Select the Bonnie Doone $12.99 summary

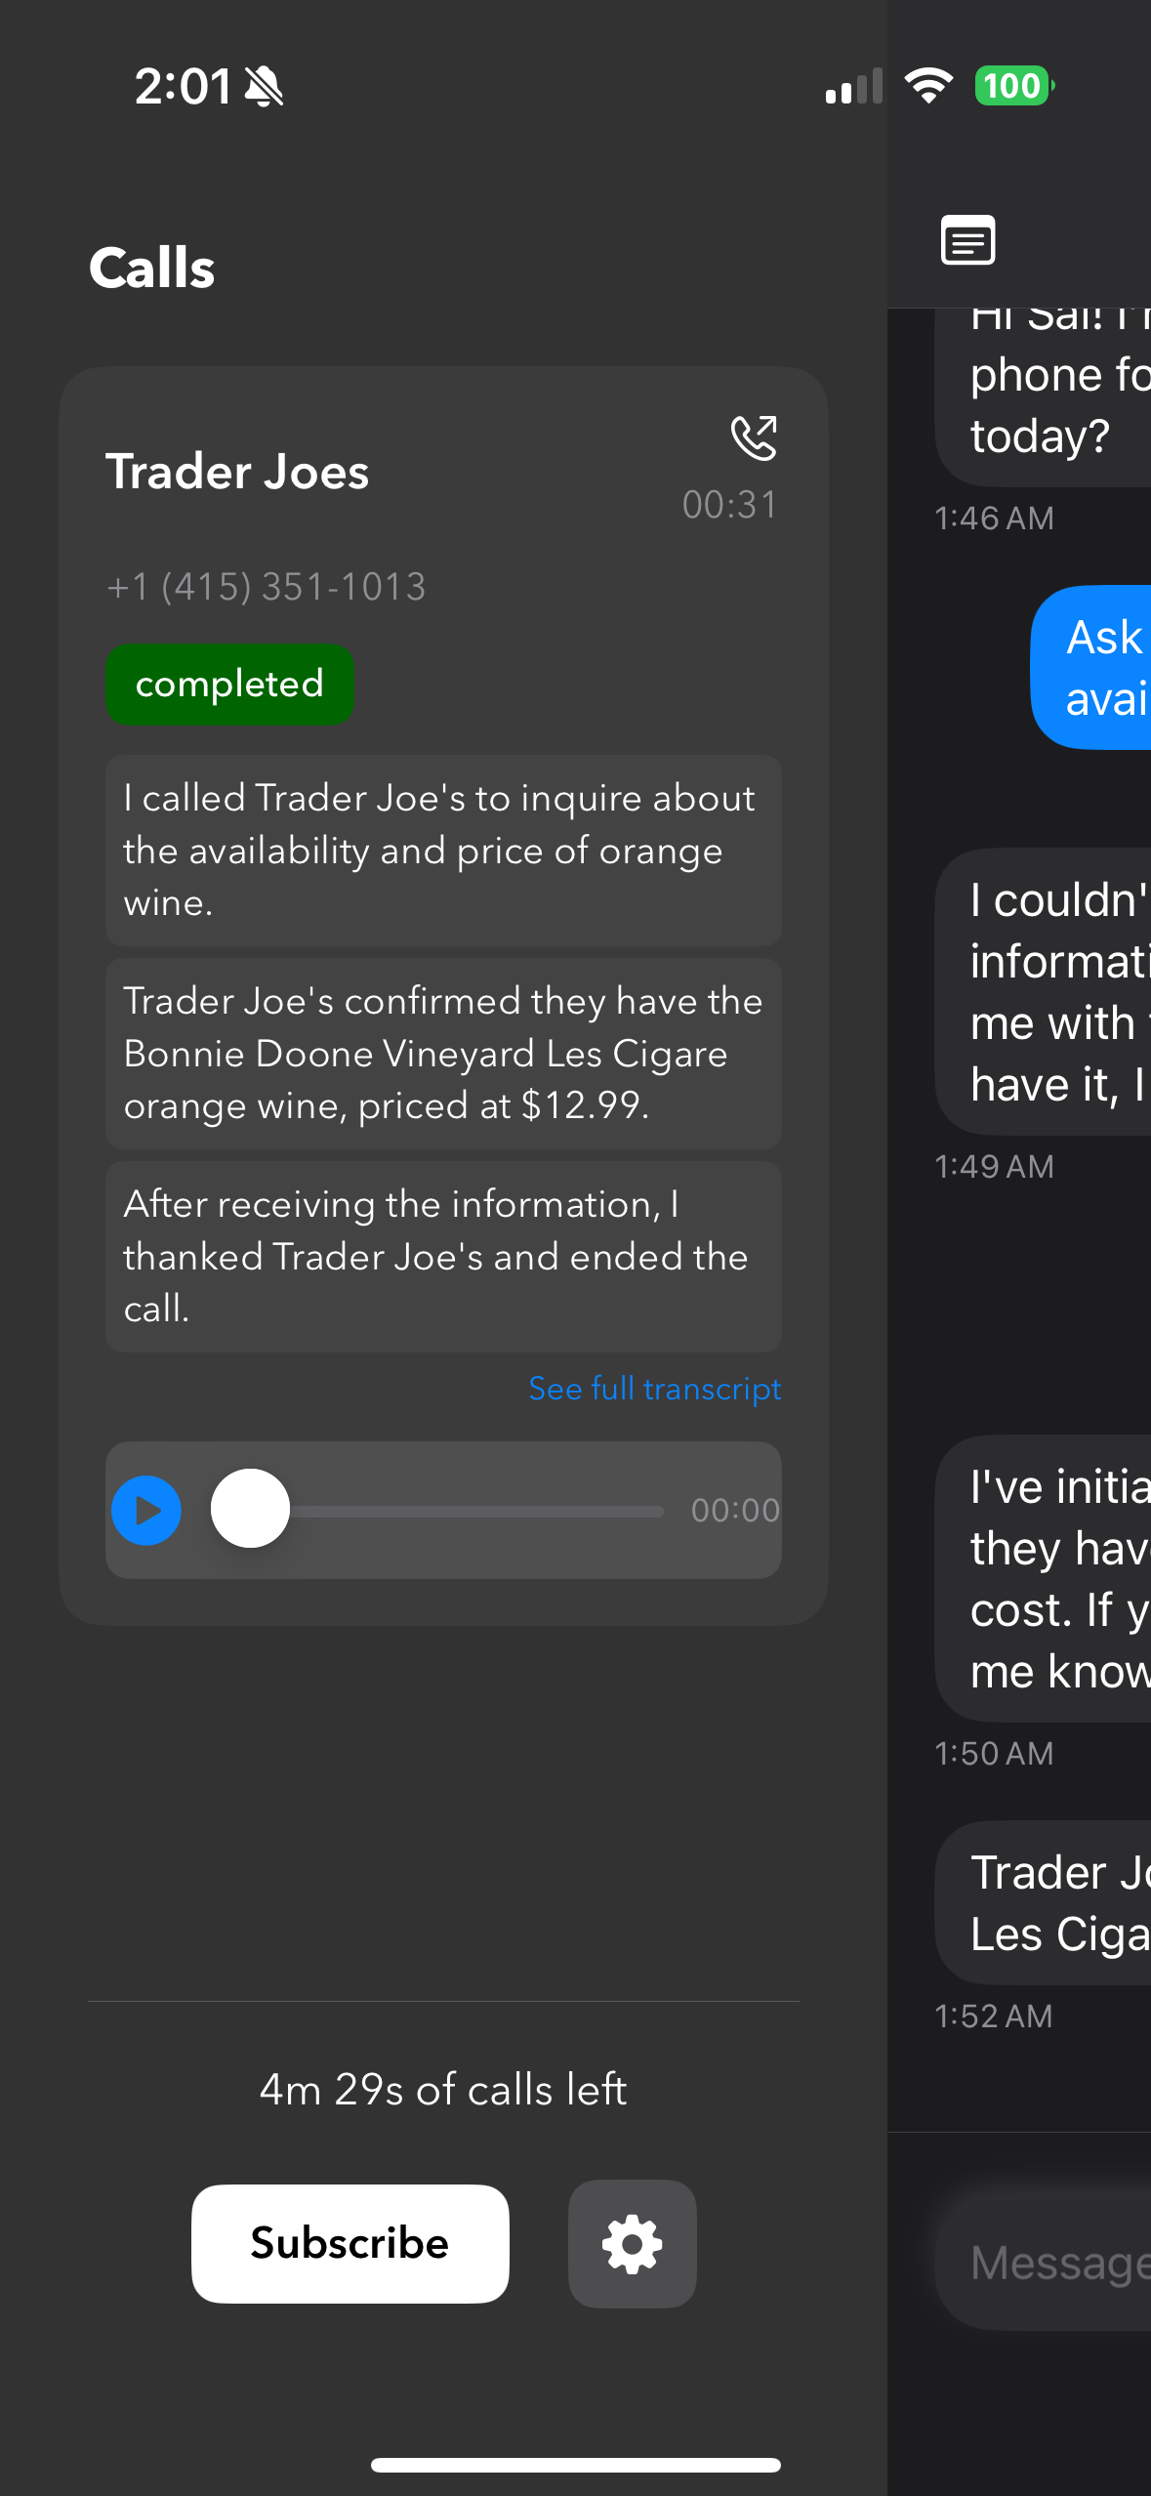[443, 1053]
